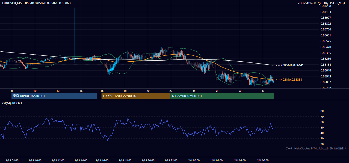Click the Tokyo 08:00-15:30 JST session bar

(54, 96)
